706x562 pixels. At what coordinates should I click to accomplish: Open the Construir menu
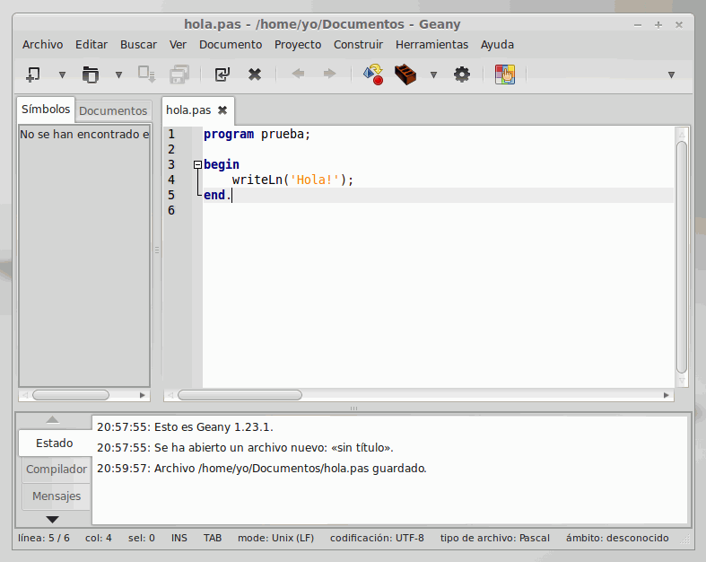(x=358, y=44)
